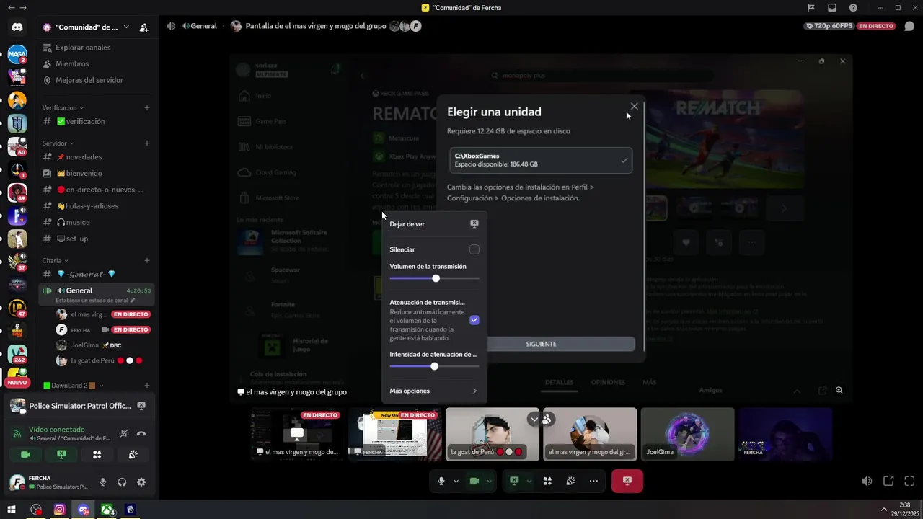Zoom stream with magnifier icon
Viewport: 923px width, 519px height.
839,391
